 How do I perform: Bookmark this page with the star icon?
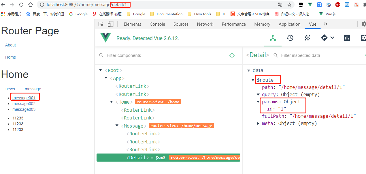[x=289, y=5]
